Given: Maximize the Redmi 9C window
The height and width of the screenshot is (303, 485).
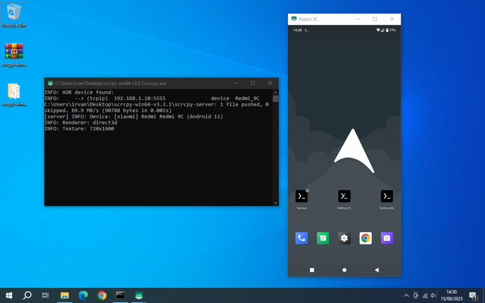Looking at the screenshot, I should click(375, 19).
